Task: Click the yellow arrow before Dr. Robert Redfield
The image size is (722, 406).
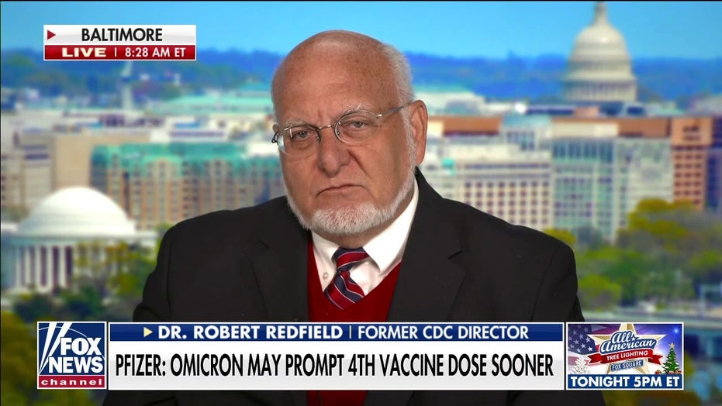Action: (x=148, y=332)
